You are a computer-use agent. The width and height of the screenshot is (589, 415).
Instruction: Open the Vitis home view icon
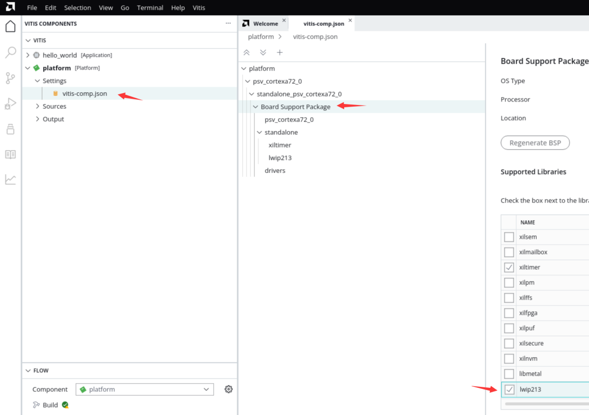[11, 27]
